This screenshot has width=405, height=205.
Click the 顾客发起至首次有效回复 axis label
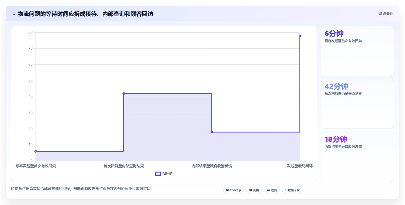coord(36,166)
